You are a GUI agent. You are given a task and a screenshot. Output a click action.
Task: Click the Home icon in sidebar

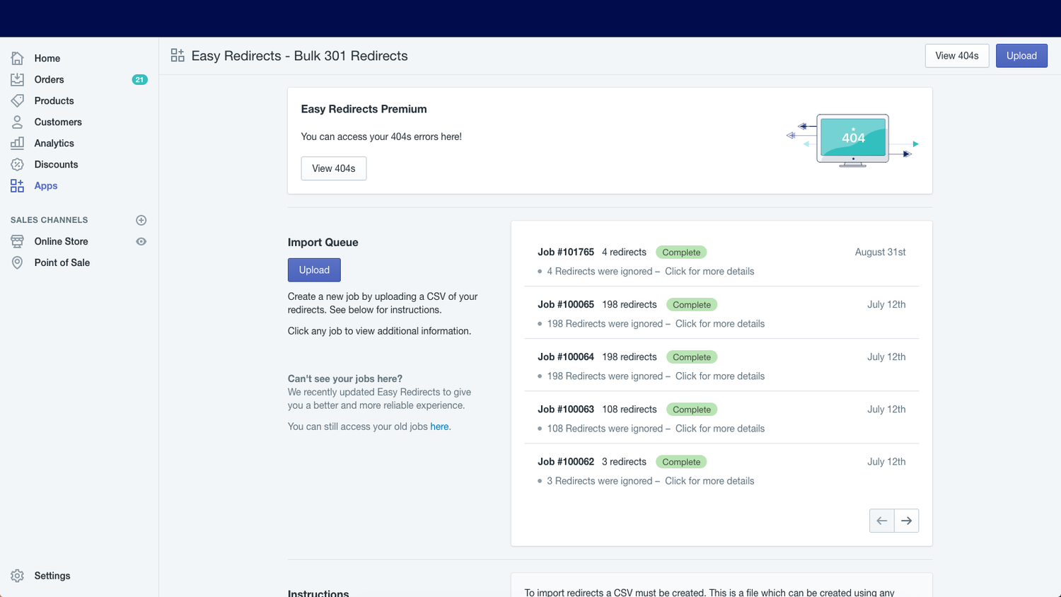coord(18,58)
